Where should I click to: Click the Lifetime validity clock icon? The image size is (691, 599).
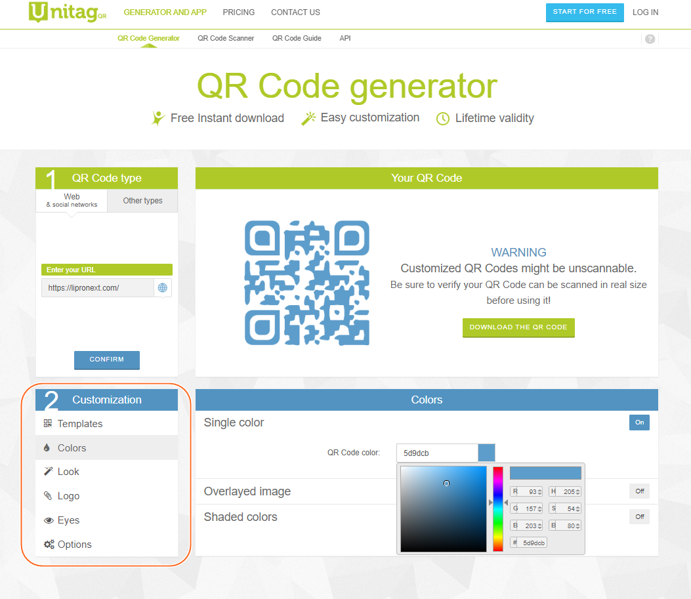pyautogui.click(x=443, y=119)
